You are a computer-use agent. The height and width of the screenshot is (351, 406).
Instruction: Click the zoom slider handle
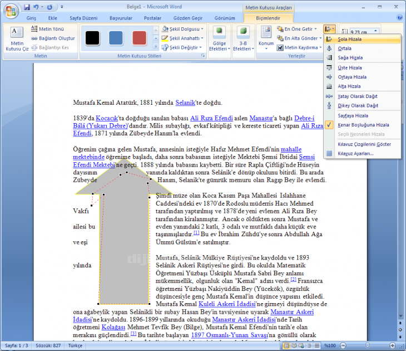click(368, 345)
